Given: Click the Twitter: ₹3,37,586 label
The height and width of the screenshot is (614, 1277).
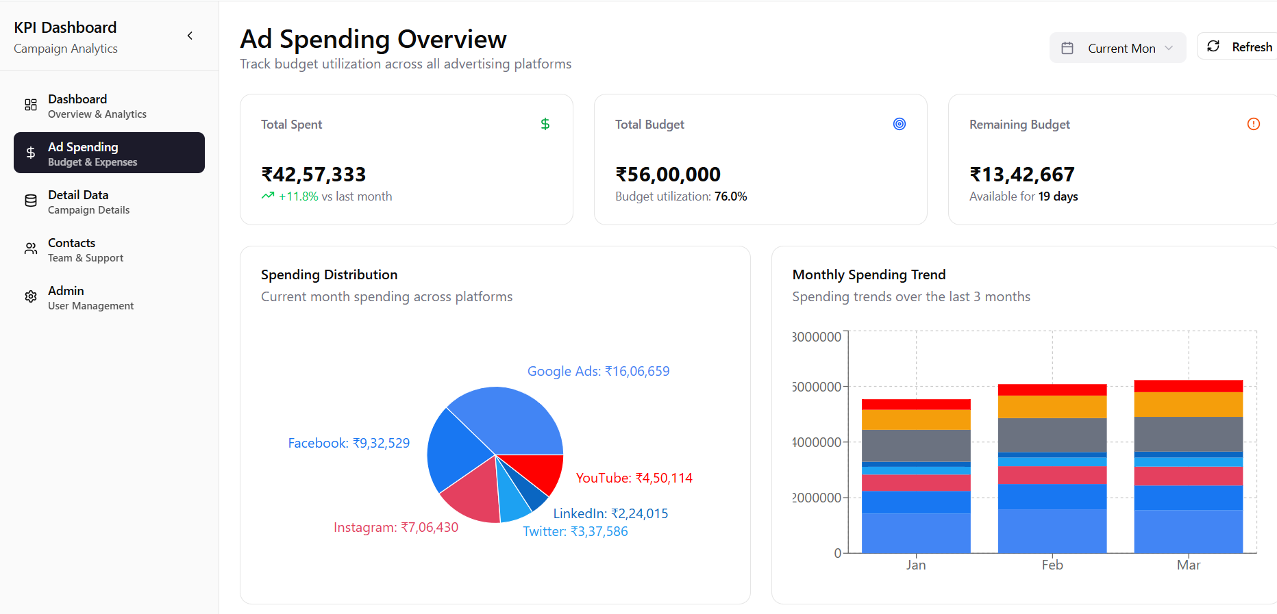Looking at the screenshot, I should click(575, 531).
